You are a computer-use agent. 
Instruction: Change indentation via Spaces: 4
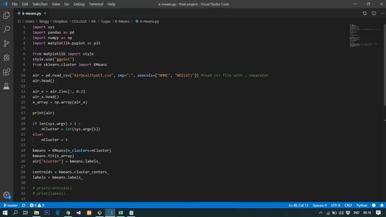[320, 205]
